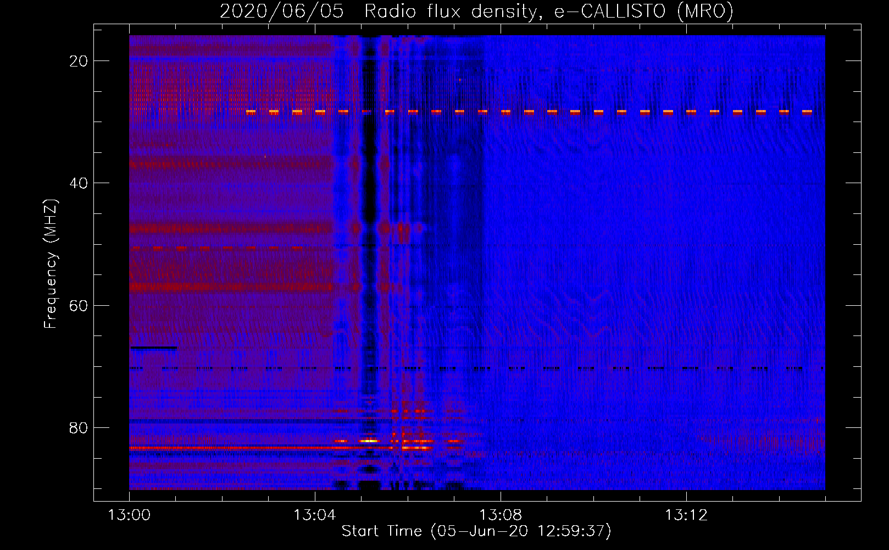Click the 13:00 time tick label

coord(129,515)
